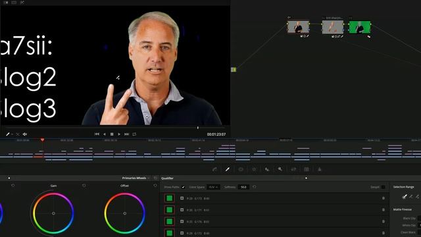421x237 pixels.
Task: Click the viewer's eyedropper tool icon
Action: coord(8,134)
